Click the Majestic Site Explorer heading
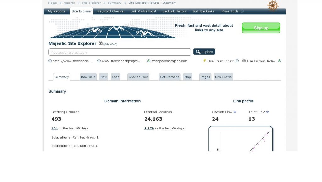Screen dimensions: 322x182 [x=72, y=43]
